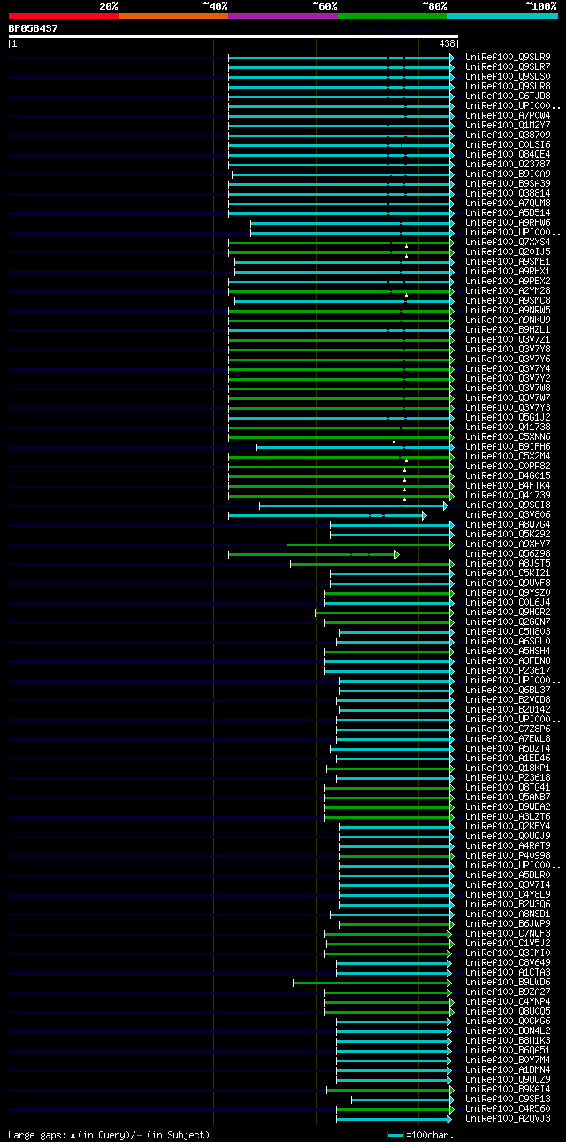Select the UniRef100_B9KAI4 label

[509, 1090]
